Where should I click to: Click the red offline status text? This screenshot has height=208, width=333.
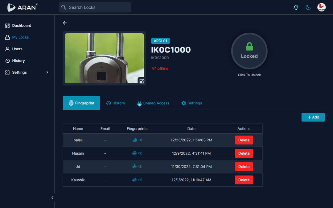pyautogui.click(x=163, y=69)
